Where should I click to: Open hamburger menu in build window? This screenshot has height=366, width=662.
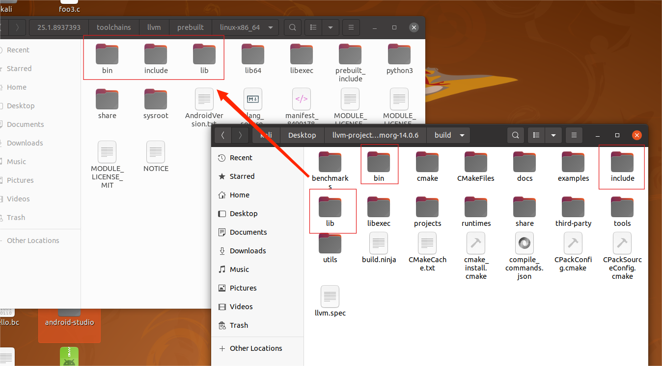(574, 135)
